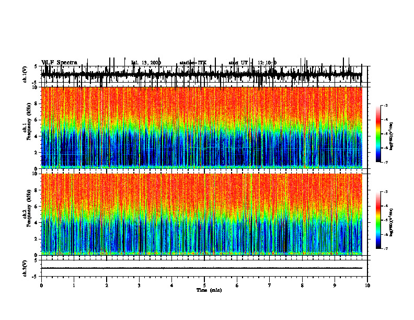The height and width of the screenshot is (320, 414).
Task: Click the "-7" tick on ch.2 color bar
Action: tap(385, 248)
